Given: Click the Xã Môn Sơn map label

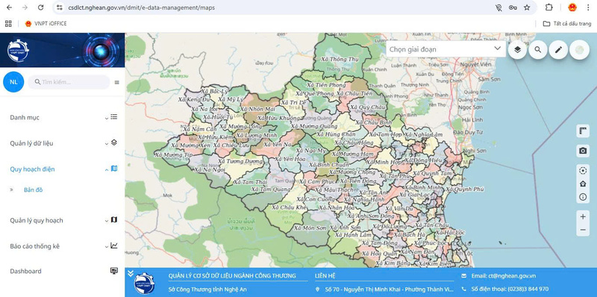Looking at the screenshot, I should (x=310, y=228).
